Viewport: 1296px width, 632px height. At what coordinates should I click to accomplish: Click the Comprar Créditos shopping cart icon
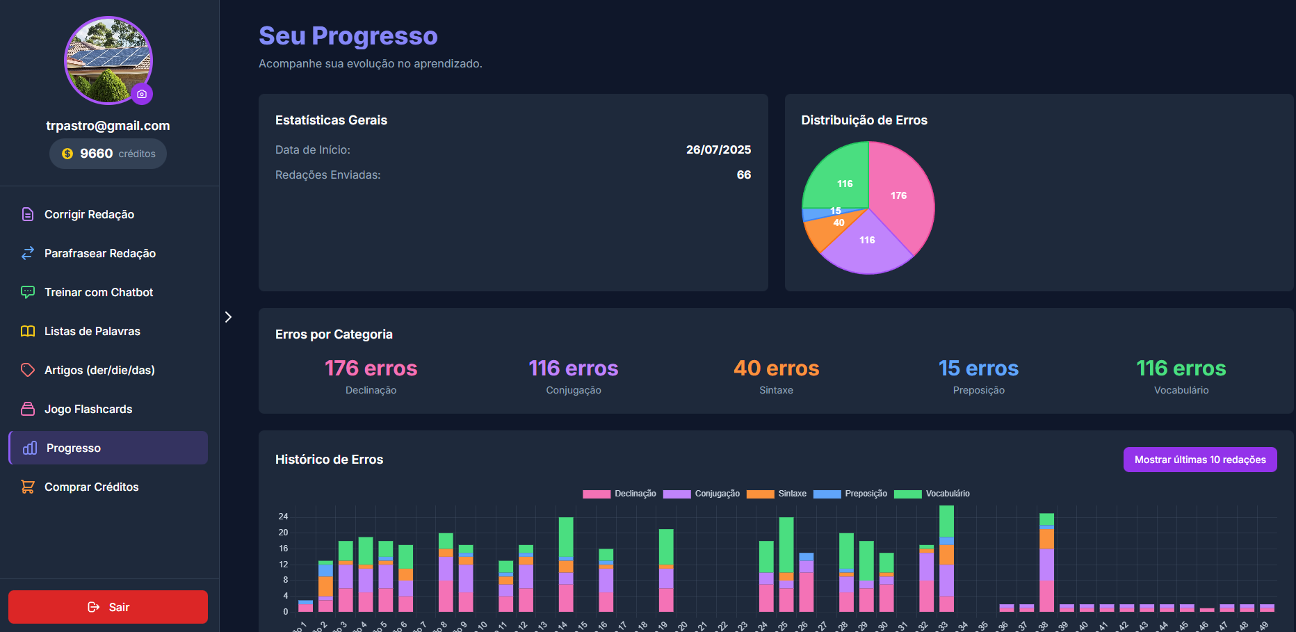[x=27, y=487]
